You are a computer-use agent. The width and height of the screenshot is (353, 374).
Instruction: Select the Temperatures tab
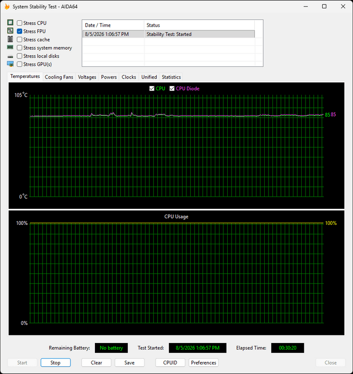click(25, 76)
